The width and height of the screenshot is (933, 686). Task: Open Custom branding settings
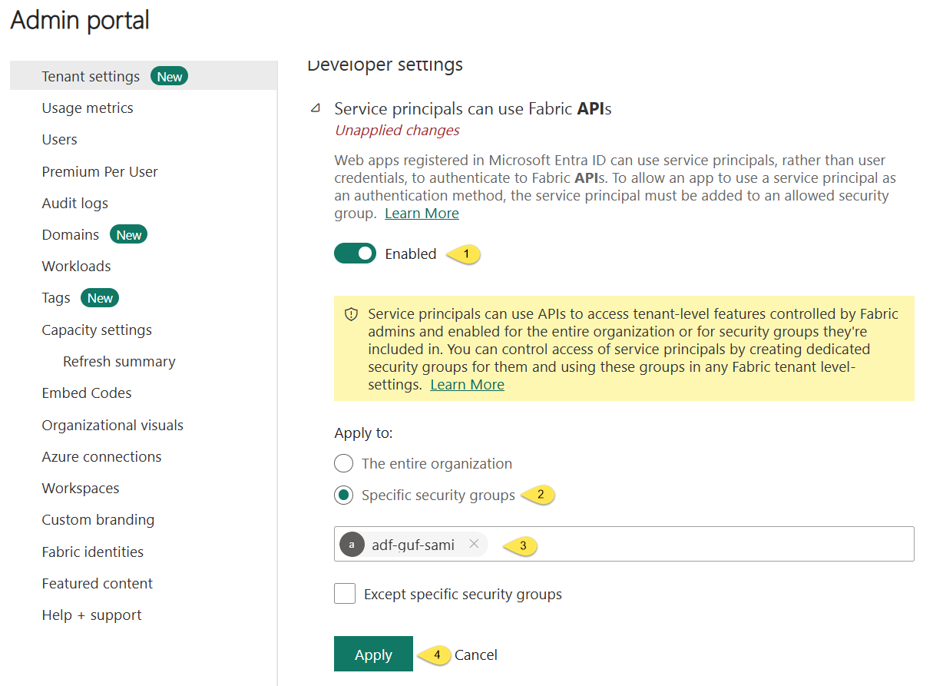coord(98,519)
